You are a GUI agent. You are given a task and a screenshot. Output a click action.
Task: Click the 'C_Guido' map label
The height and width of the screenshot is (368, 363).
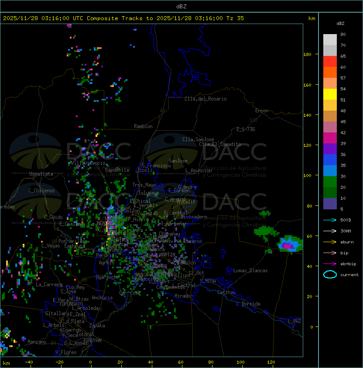(53, 217)
